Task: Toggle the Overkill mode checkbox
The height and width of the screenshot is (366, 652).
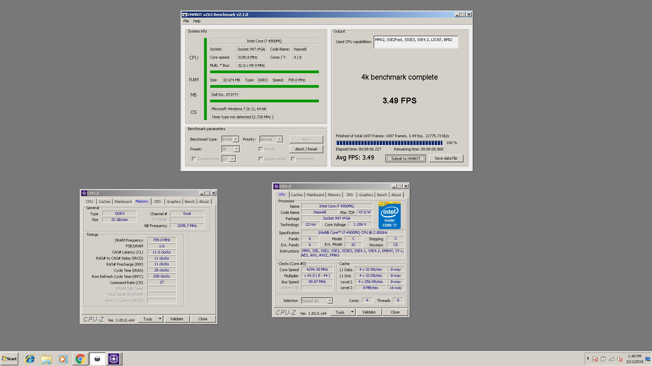Action: point(194,159)
